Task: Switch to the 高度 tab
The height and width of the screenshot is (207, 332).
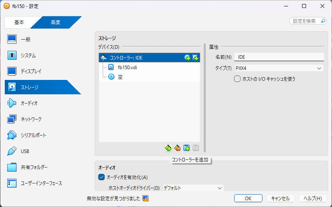Action: tap(56, 22)
